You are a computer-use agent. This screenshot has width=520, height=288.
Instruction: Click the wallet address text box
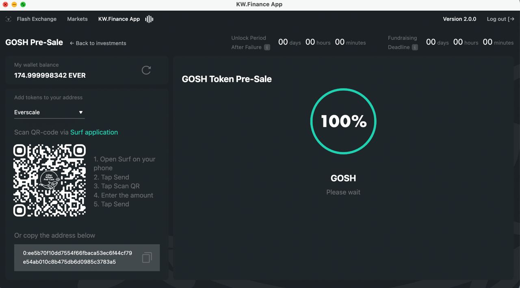click(78, 257)
